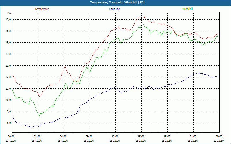The height and width of the screenshot is (144, 231).
Task: Click the red temperature peak near 15:00
Action: coord(143,17)
